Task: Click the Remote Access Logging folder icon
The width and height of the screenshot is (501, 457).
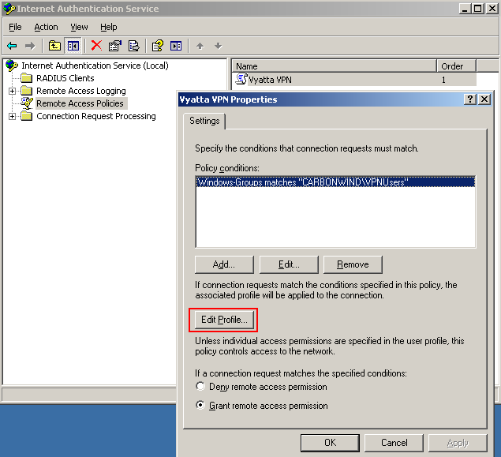Action: [x=26, y=91]
